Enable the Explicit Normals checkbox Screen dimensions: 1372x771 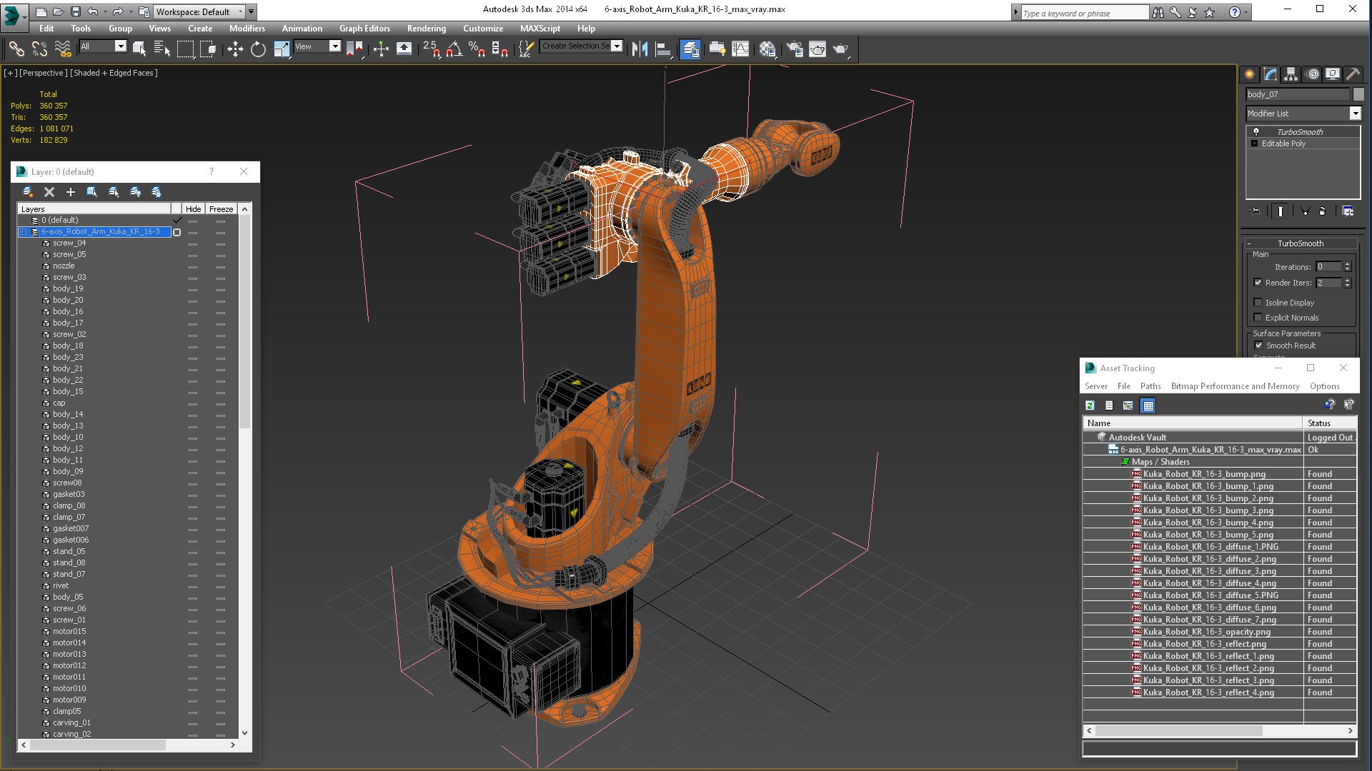point(1258,317)
